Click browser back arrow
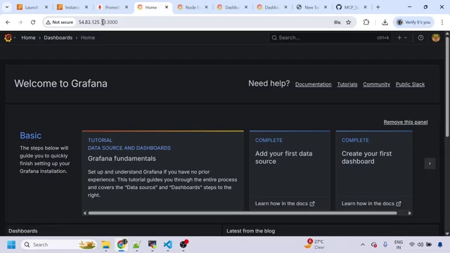Screen dimensions: 450x253 8,22
